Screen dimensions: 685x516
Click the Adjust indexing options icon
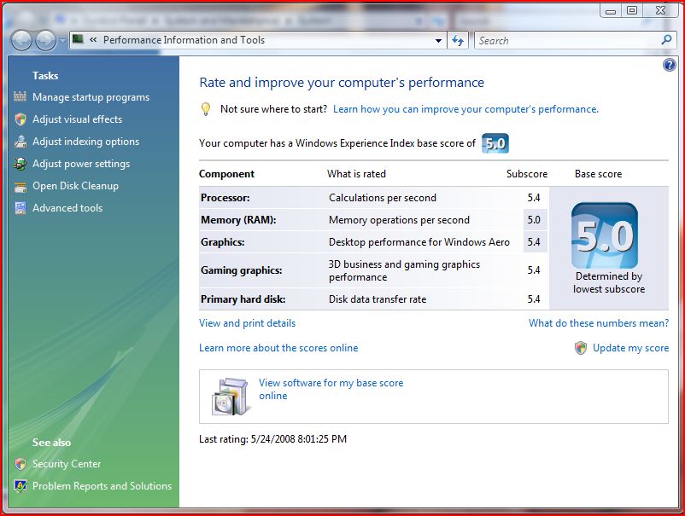click(x=20, y=142)
